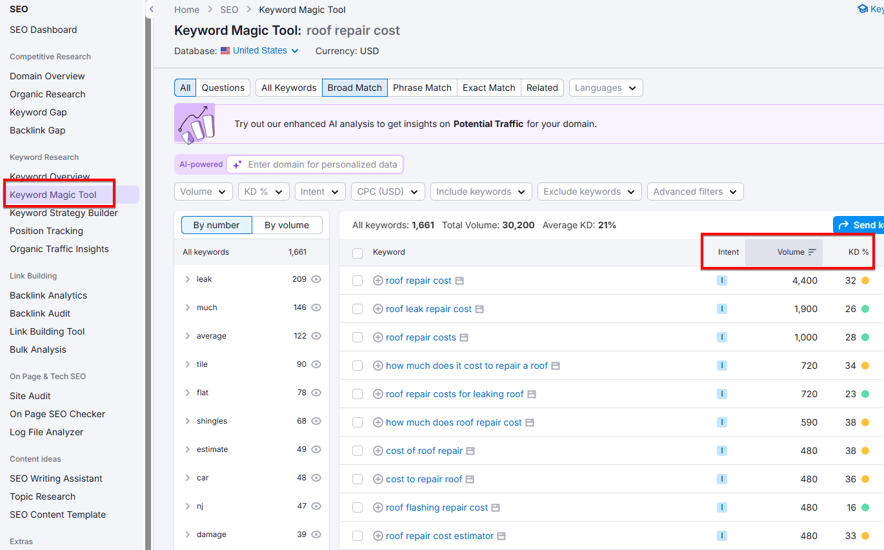Open SERP view icon for 'roof leak repair cost'
The image size is (884, 550).
pos(479,309)
